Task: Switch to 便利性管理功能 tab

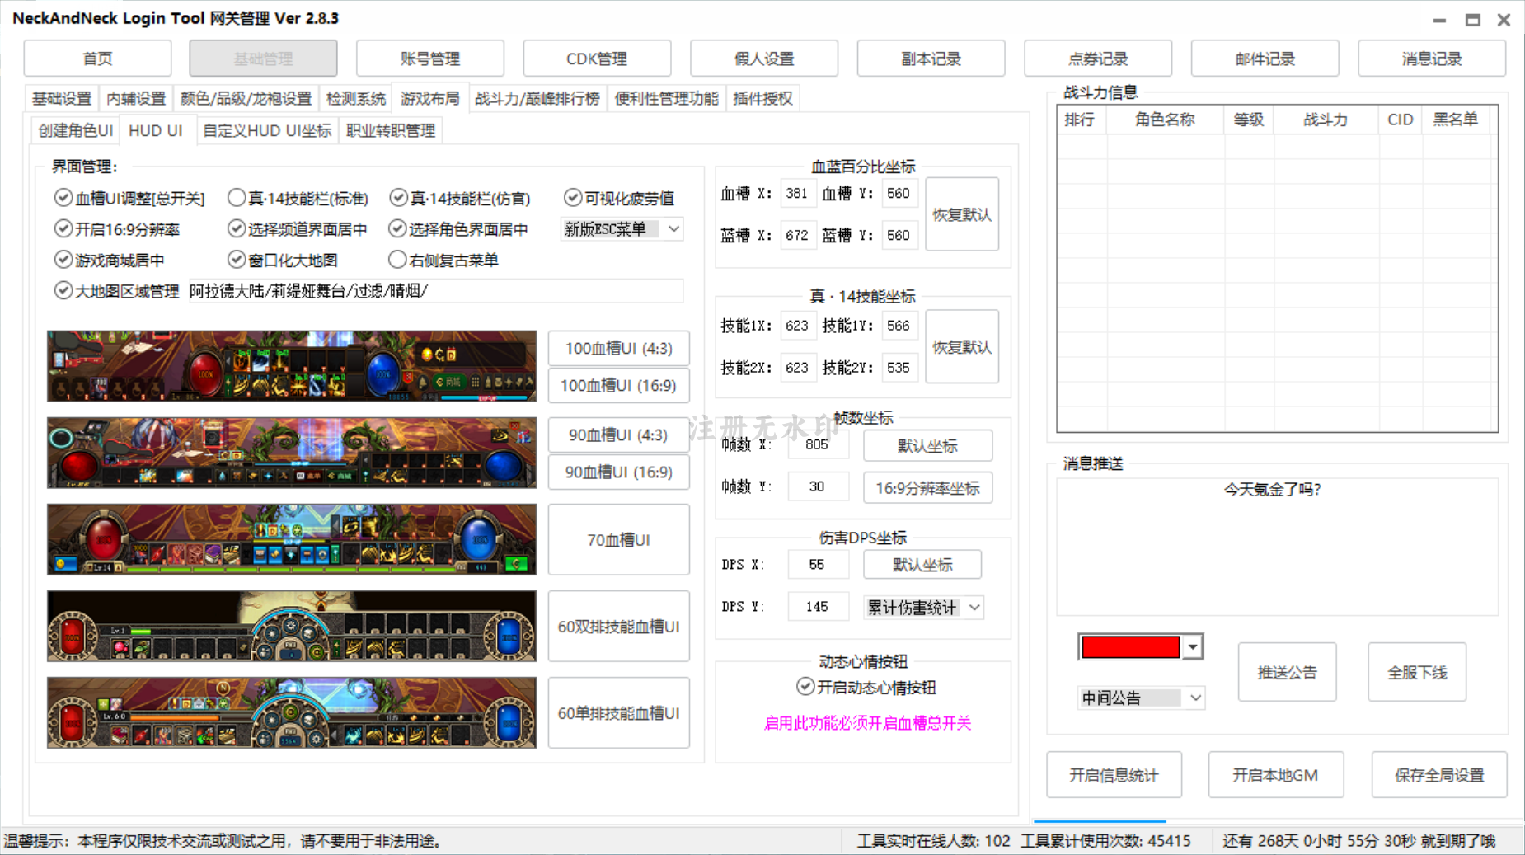Action: tap(666, 99)
